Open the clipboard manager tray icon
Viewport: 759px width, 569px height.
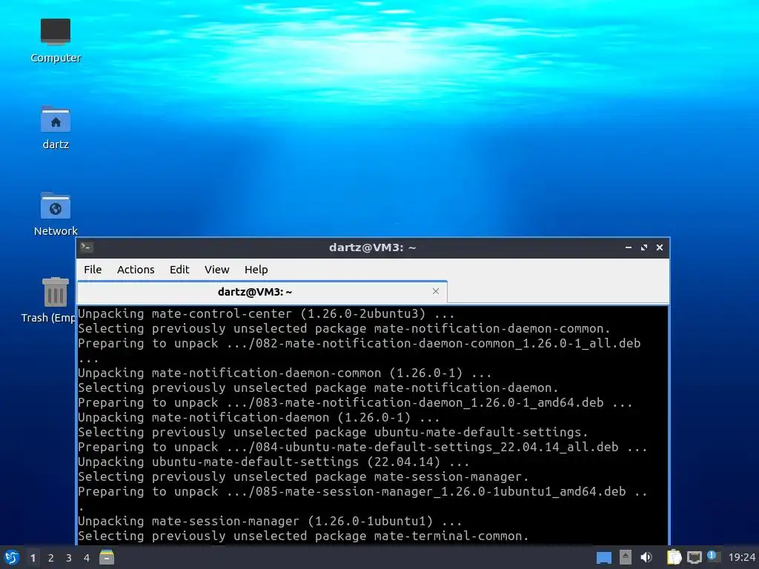(x=674, y=557)
